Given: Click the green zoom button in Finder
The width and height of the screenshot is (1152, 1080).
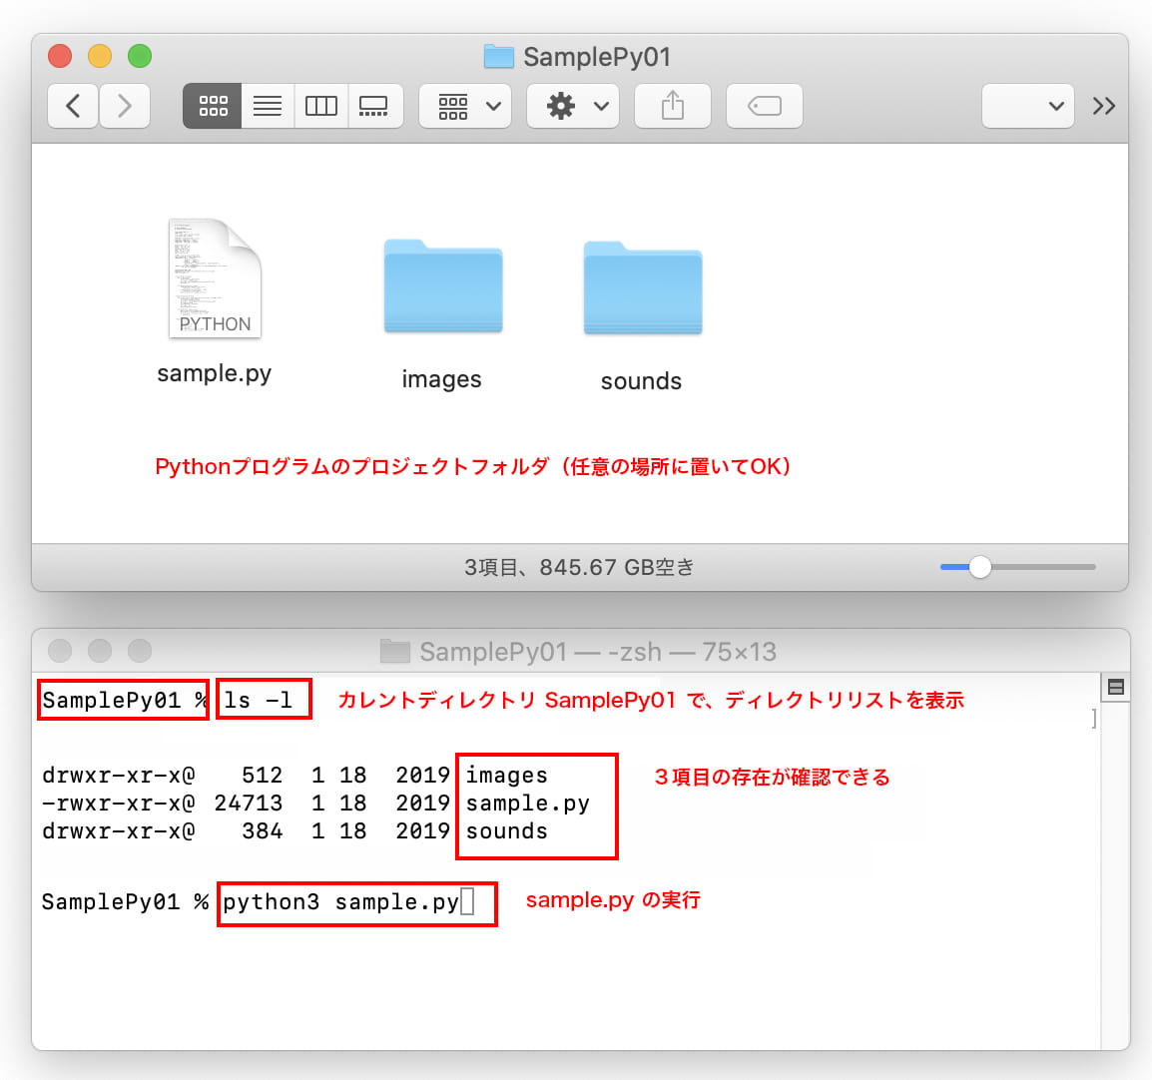Looking at the screenshot, I should (x=140, y=56).
